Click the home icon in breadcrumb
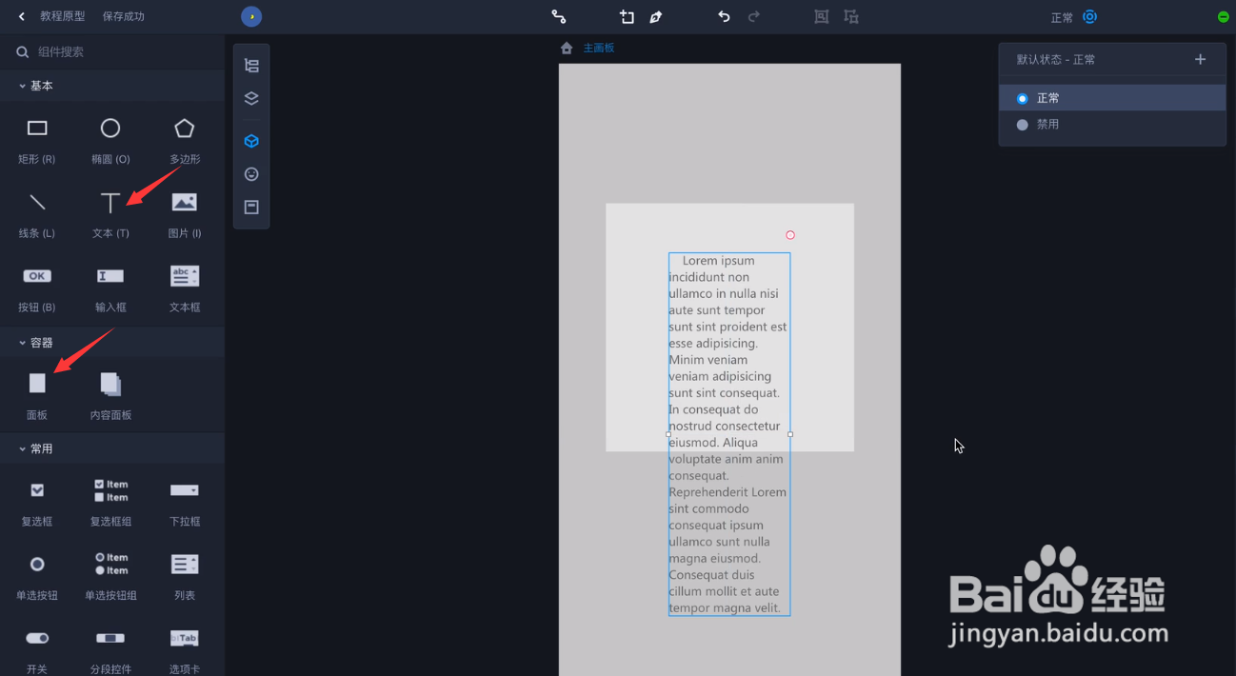Screen dimensions: 1236x676 tap(567, 48)
